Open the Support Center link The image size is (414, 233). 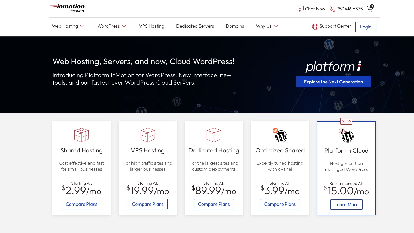tap(335, 26)
